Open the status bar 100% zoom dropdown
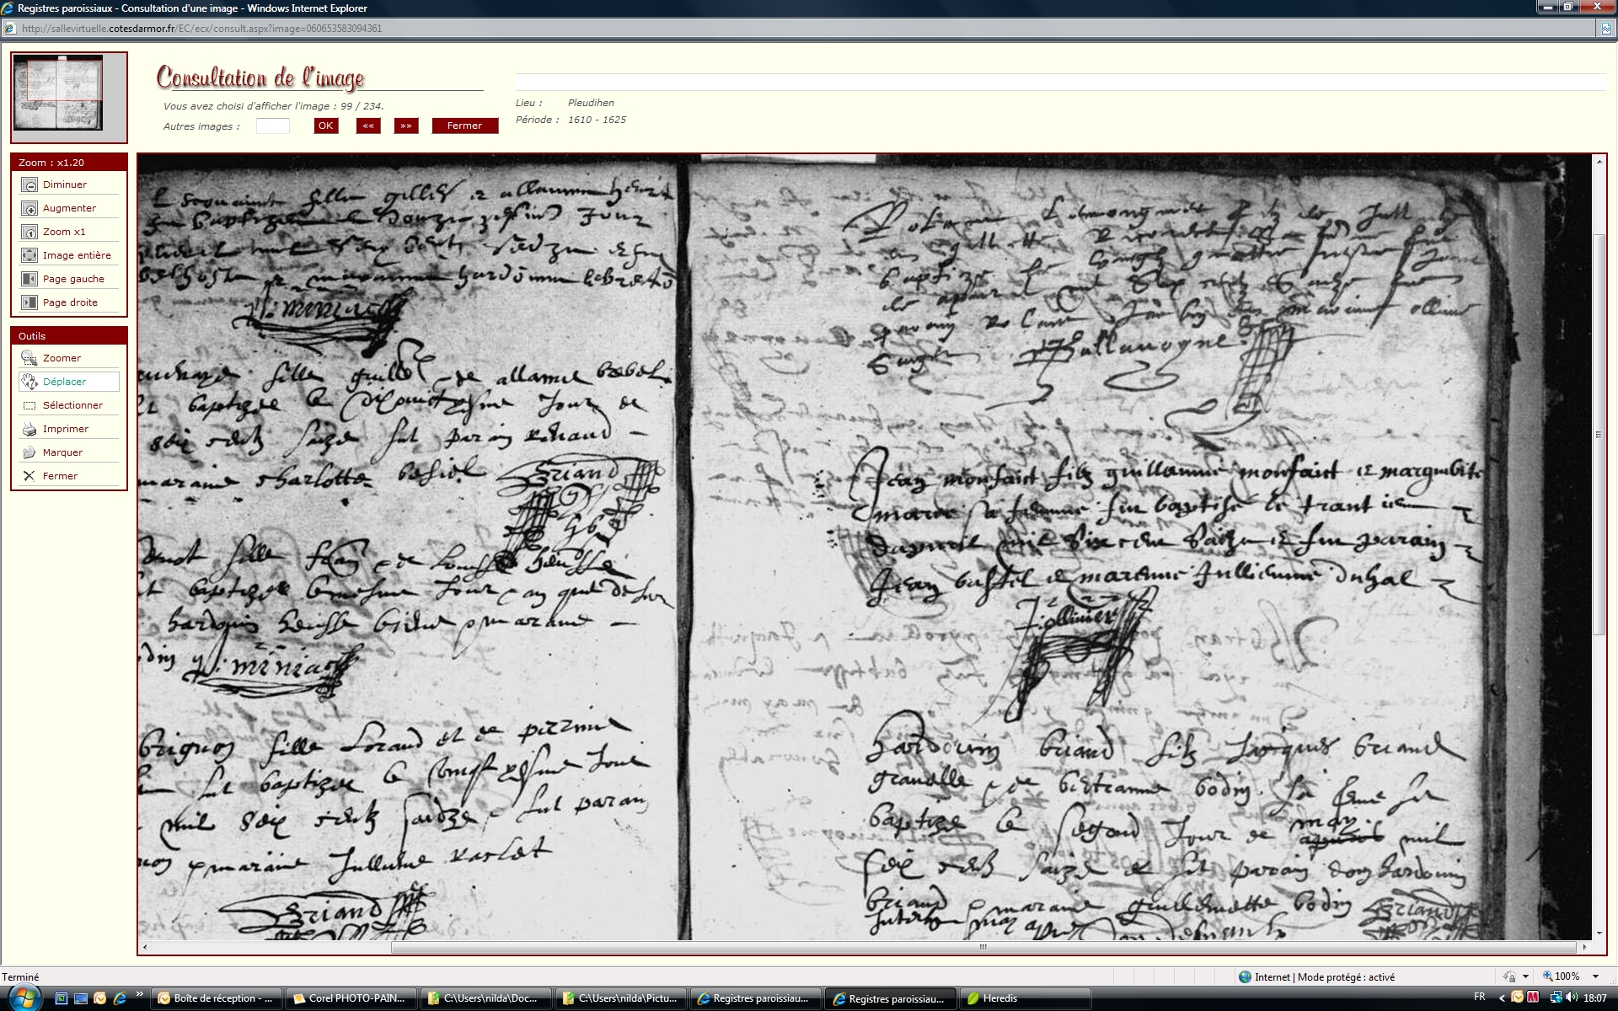 [x=1595, y=976]
